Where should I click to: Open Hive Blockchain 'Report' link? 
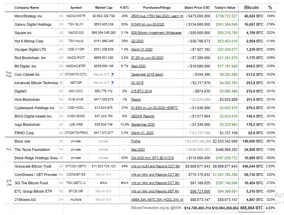[136, 99]
